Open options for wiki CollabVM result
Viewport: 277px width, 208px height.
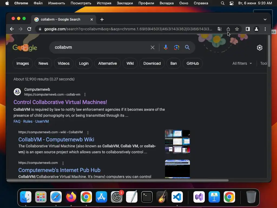88,132
